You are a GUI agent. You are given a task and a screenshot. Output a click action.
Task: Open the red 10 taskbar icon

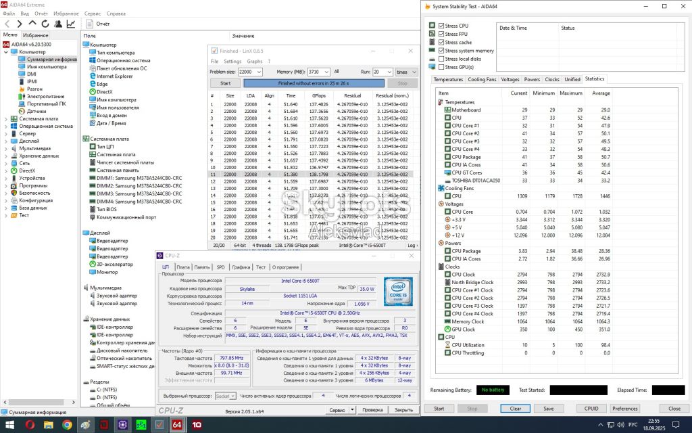coord(196,425)
